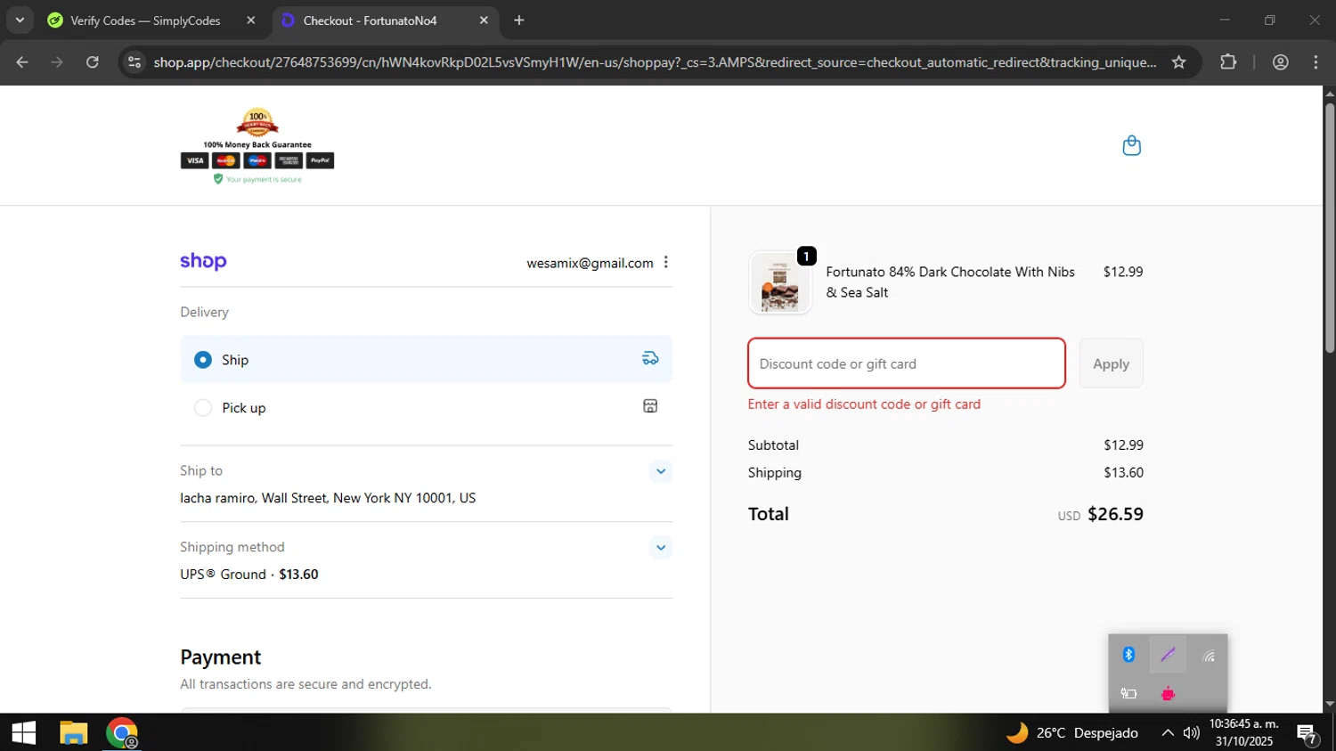The height and width of the screenshot is (751, 1336).
Task: Bookmark this page with the star icon
Action: pyautogui.click(x=1178, y=61)
